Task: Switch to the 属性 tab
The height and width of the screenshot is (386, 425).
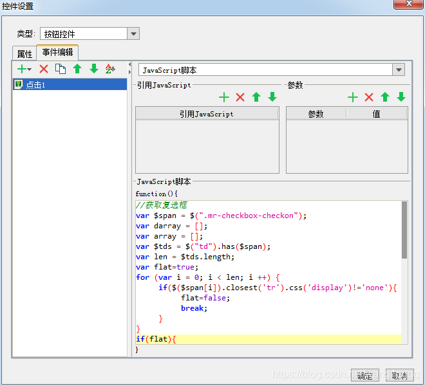Action: (x=24, y=54)
